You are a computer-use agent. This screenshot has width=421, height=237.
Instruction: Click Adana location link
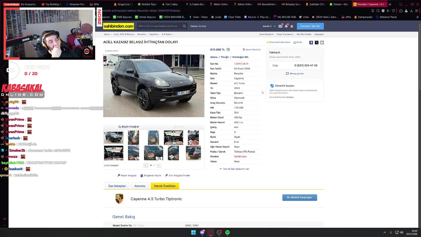[x=214, y=57]
